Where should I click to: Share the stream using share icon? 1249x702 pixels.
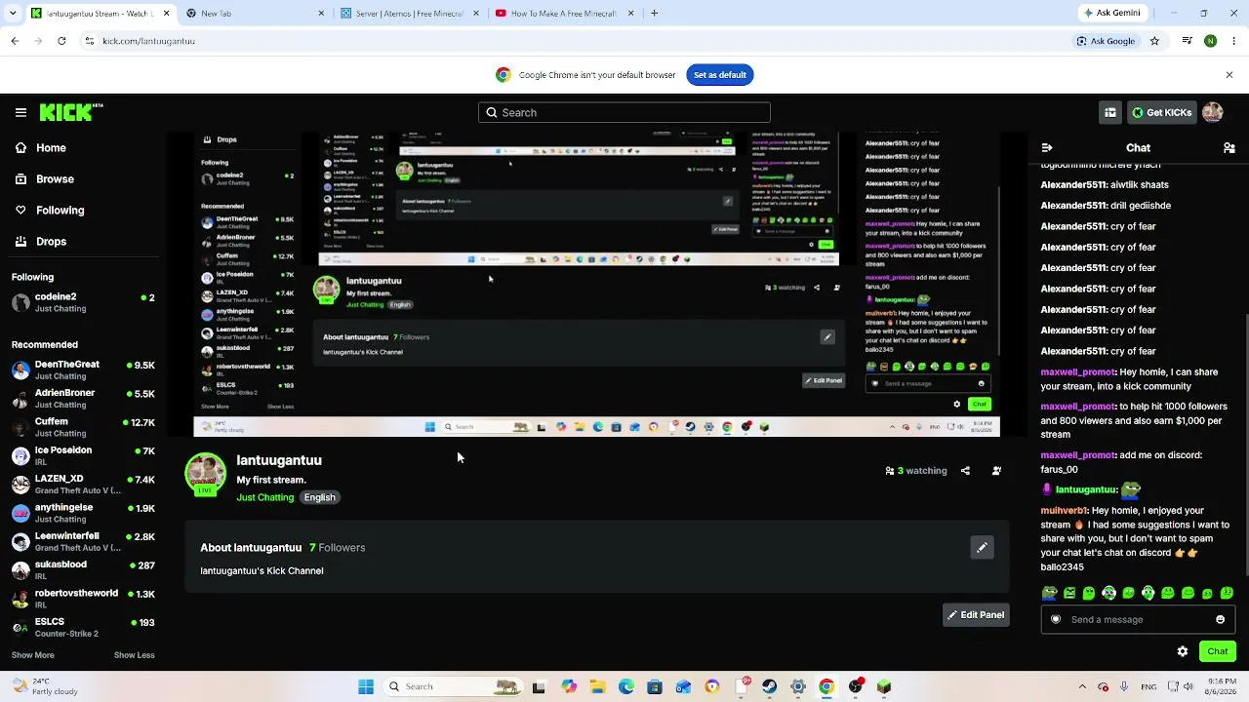[965, 471]
